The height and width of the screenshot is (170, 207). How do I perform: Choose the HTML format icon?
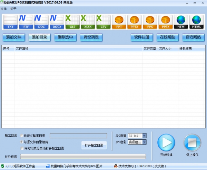[x=196, y=22]
